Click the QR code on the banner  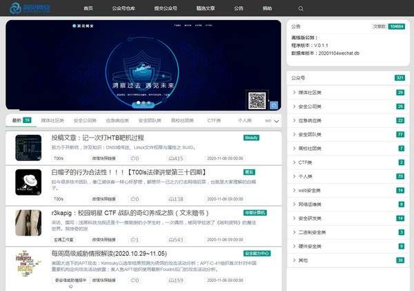coord(257,102)
